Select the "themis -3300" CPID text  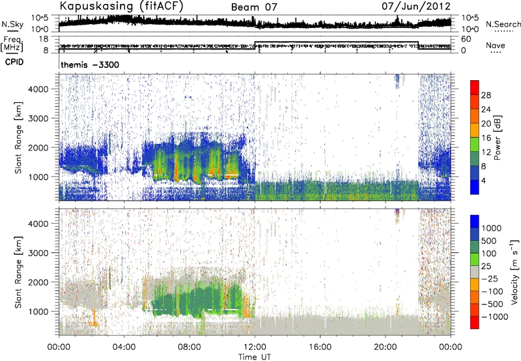(90, 65)
